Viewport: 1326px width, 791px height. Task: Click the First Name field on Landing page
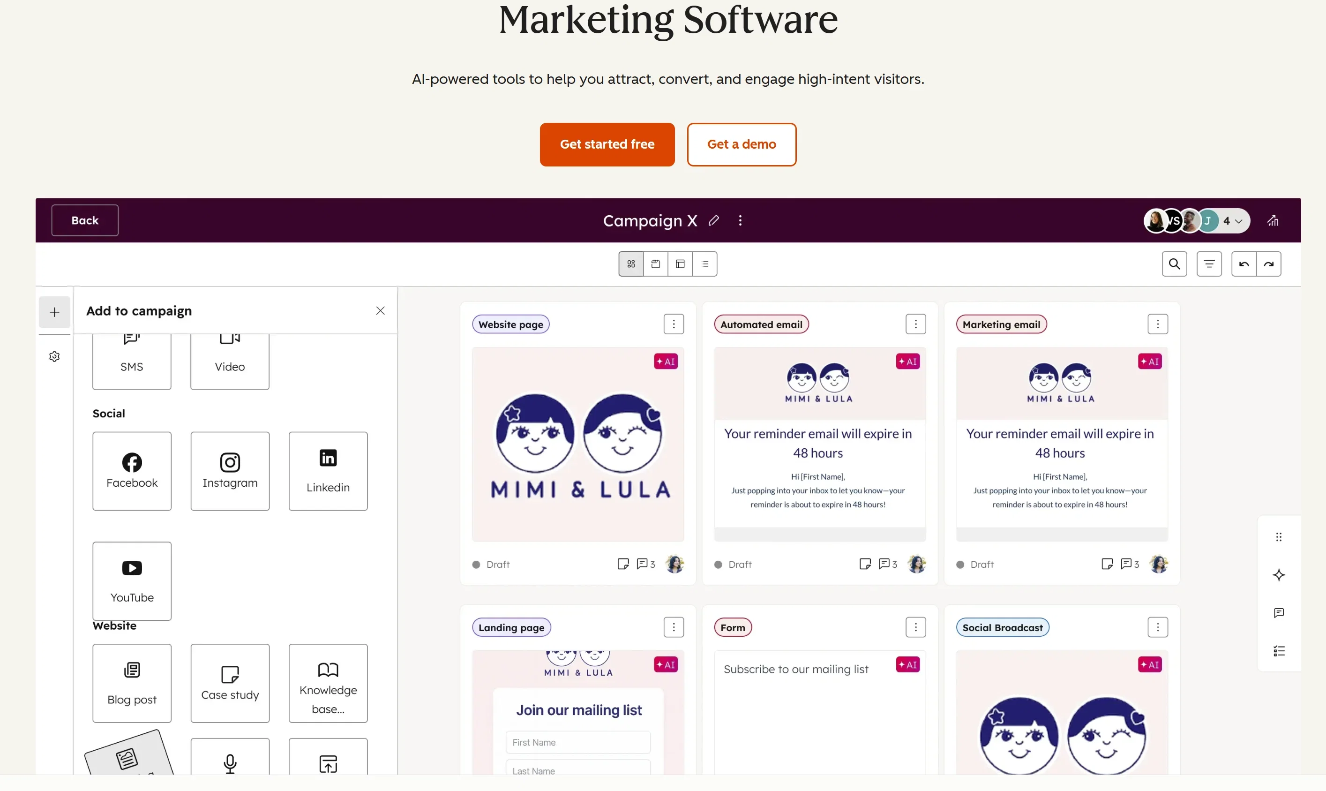pyautogui.click(x=577, y=743)
